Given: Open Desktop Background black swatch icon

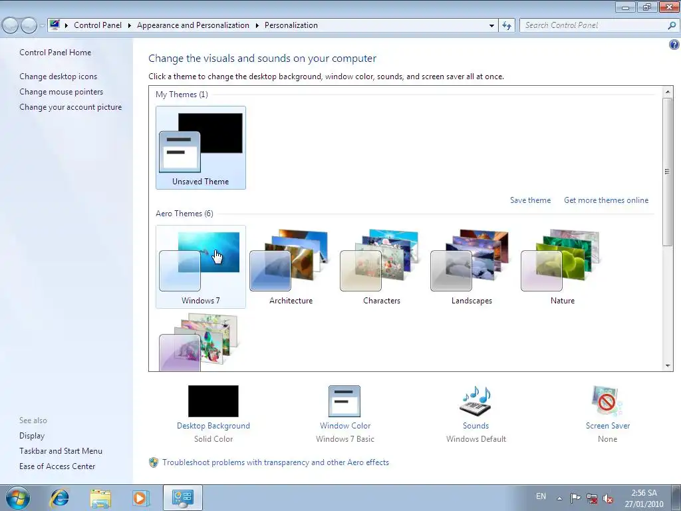Looking at the screenshot, I should pyautogui.click(x=213, y=401).
